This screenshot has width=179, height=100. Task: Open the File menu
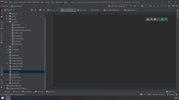[6, 2]
